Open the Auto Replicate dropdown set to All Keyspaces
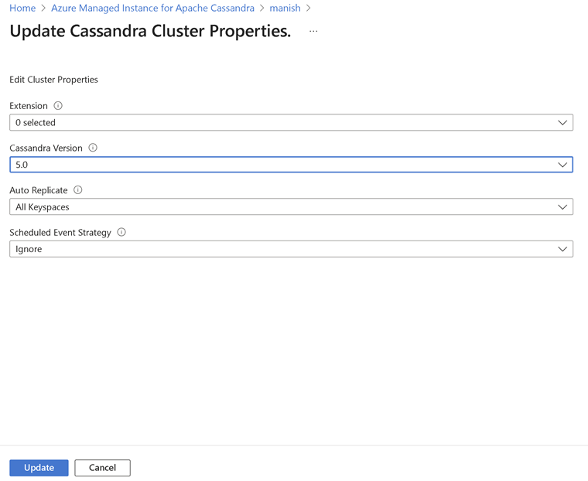The image size is (588, 481). pyautogui.click(x=291, y=207)
